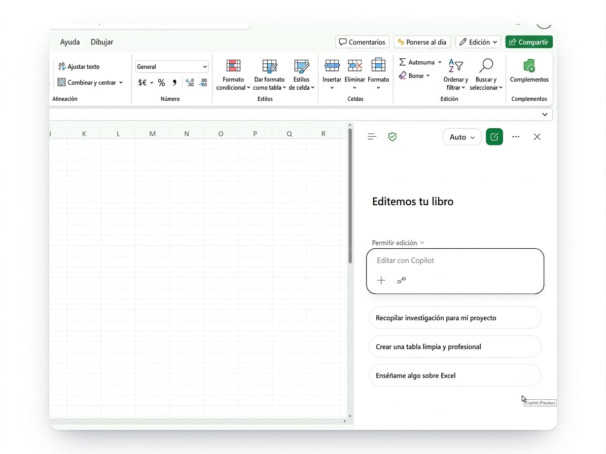Expand currency format dropdown arrow
This screenshot has width=606, height=454.
coord(152,83)
